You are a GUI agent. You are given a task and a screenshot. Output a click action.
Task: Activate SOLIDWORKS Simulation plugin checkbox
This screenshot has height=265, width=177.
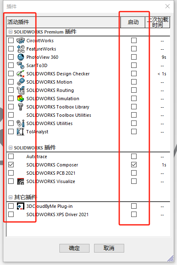click(x=11, y=99)
